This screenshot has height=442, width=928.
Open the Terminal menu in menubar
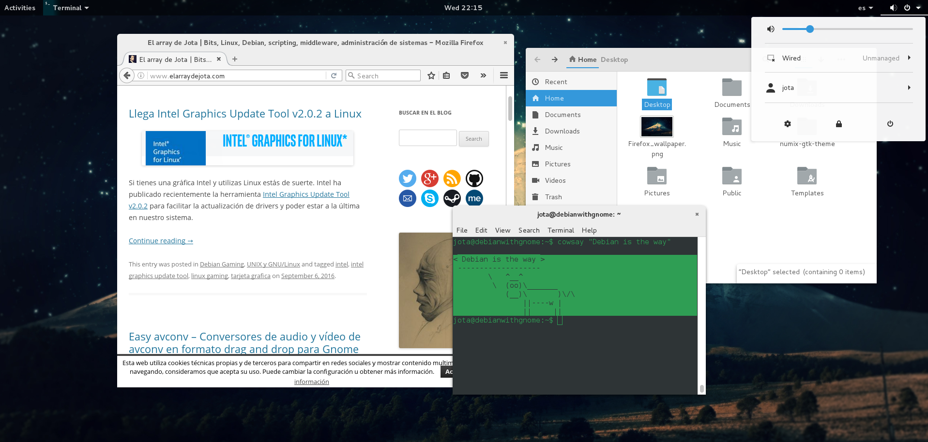tap(561, 230)
